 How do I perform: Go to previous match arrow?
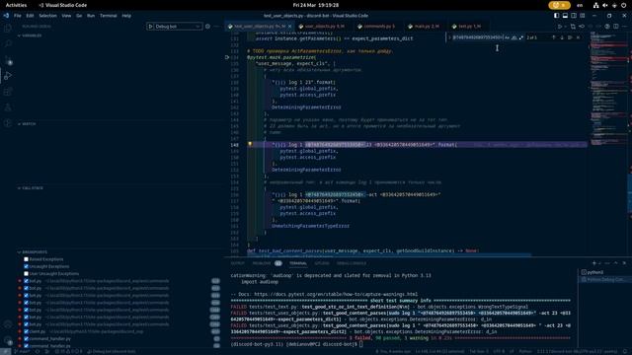coord(553,37)
